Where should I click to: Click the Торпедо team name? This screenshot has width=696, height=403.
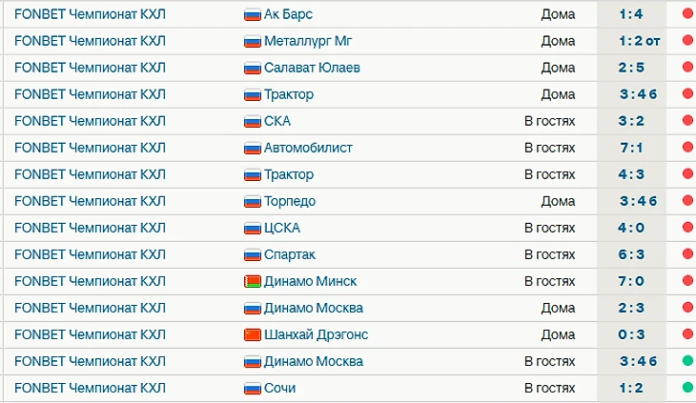[x=290, y=201]
